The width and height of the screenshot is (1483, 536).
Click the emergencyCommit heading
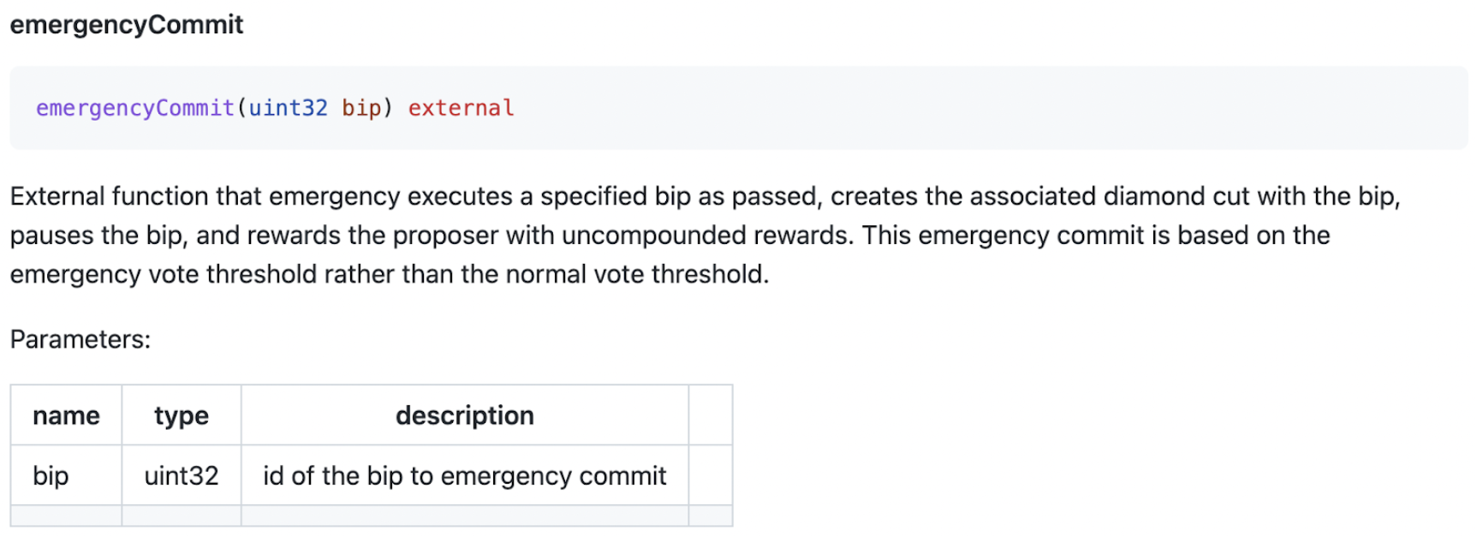pyautogui.click(x=127, y=25)
